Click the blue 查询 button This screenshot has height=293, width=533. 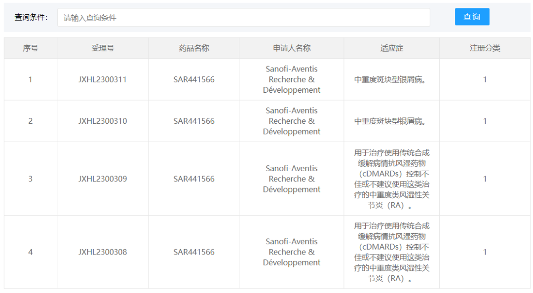(472, 17)
